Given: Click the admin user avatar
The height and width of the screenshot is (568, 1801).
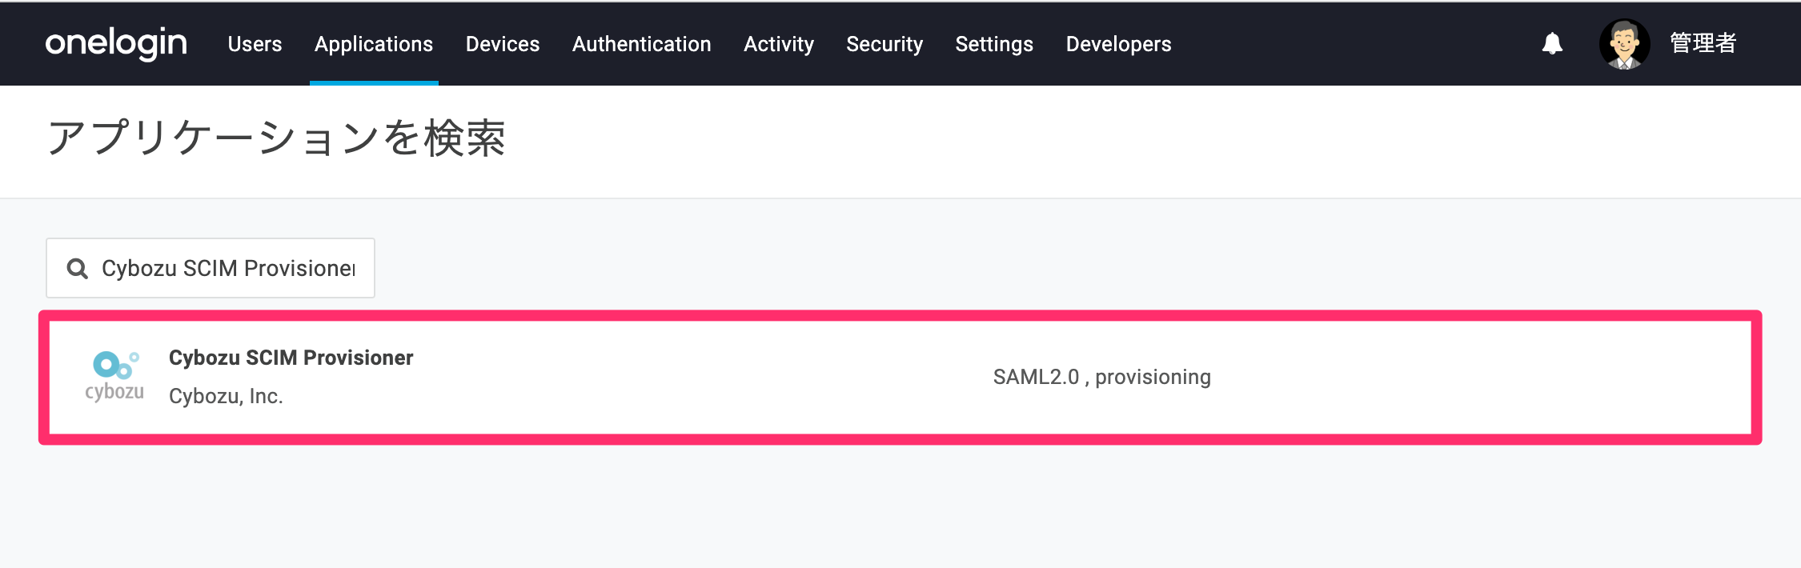Looking at the screenshot, I should pyautogui.click(x=1624, y=44).
